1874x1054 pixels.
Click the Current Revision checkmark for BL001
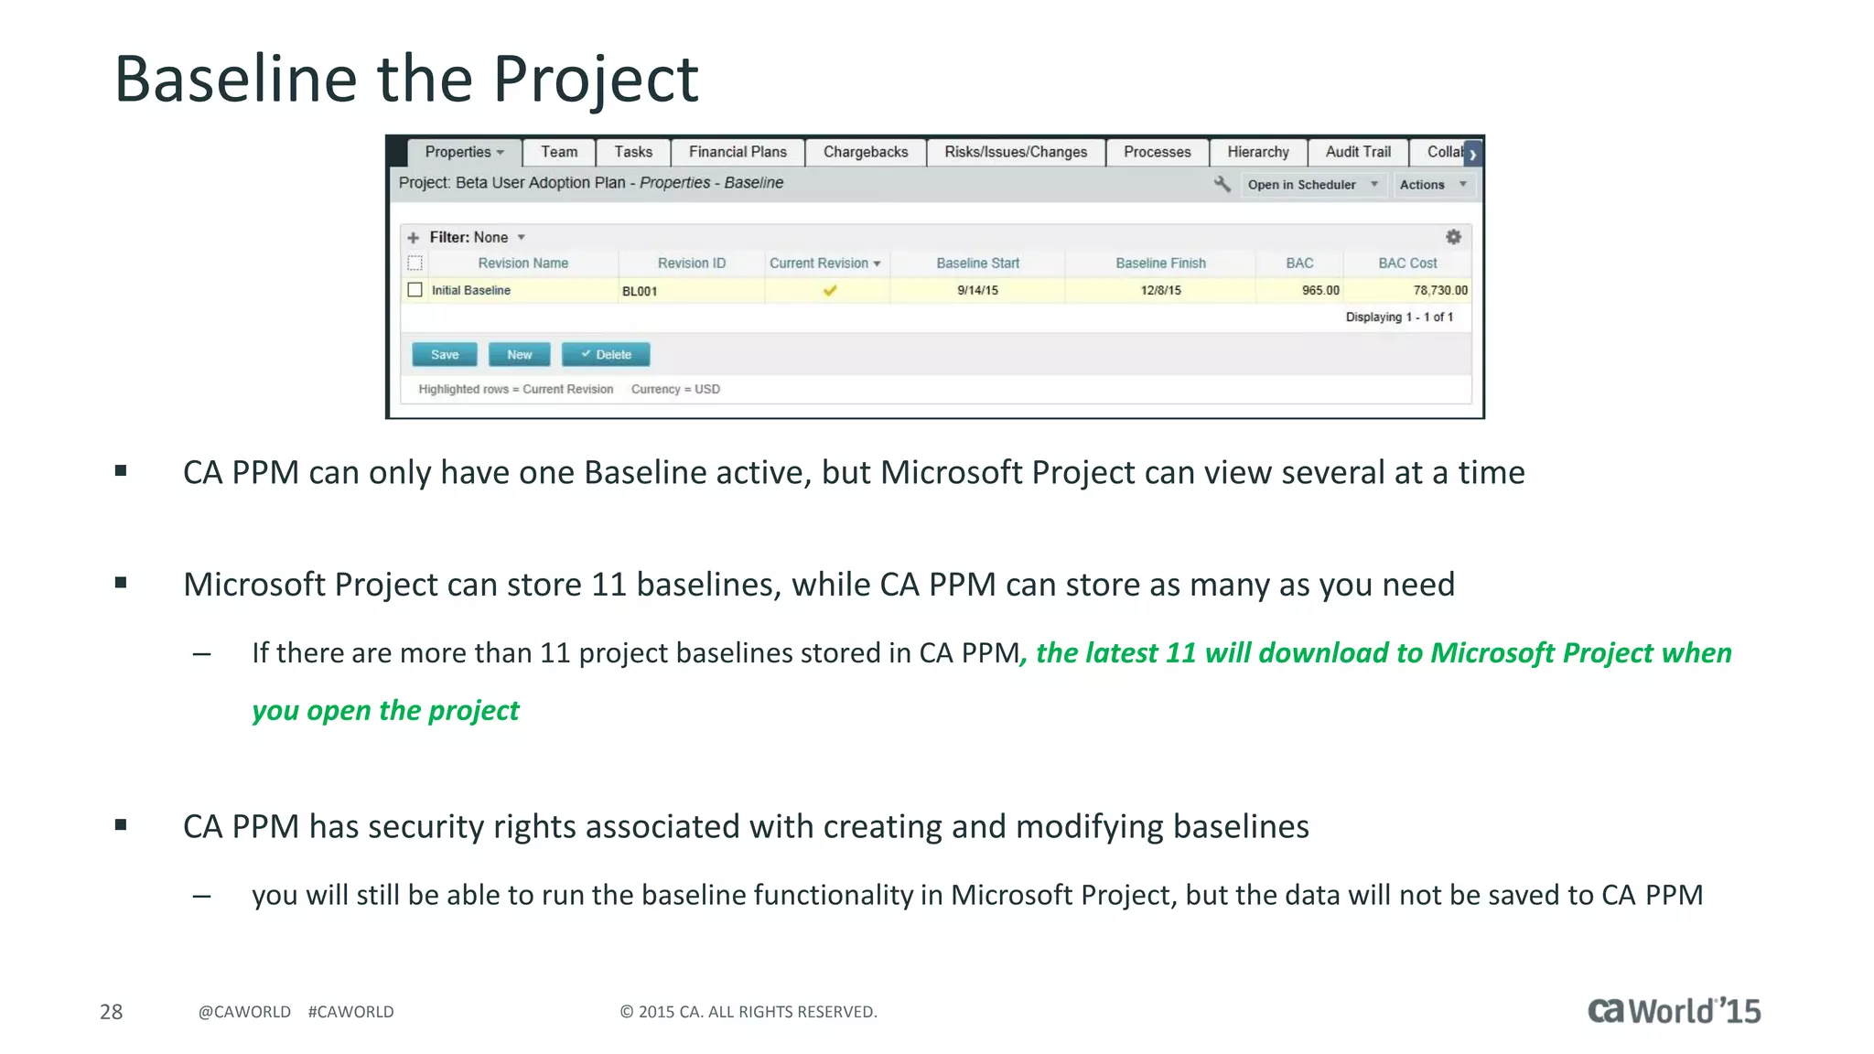click(x=830, y=291)
